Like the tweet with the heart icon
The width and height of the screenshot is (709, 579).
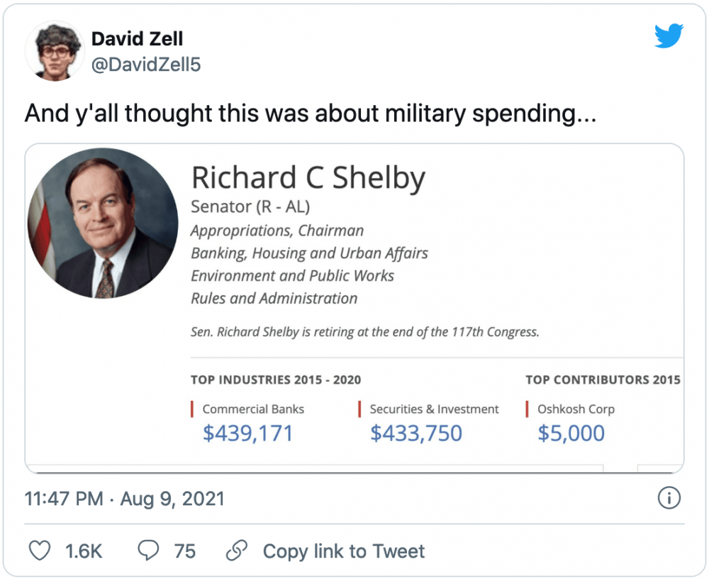(40, 551)
